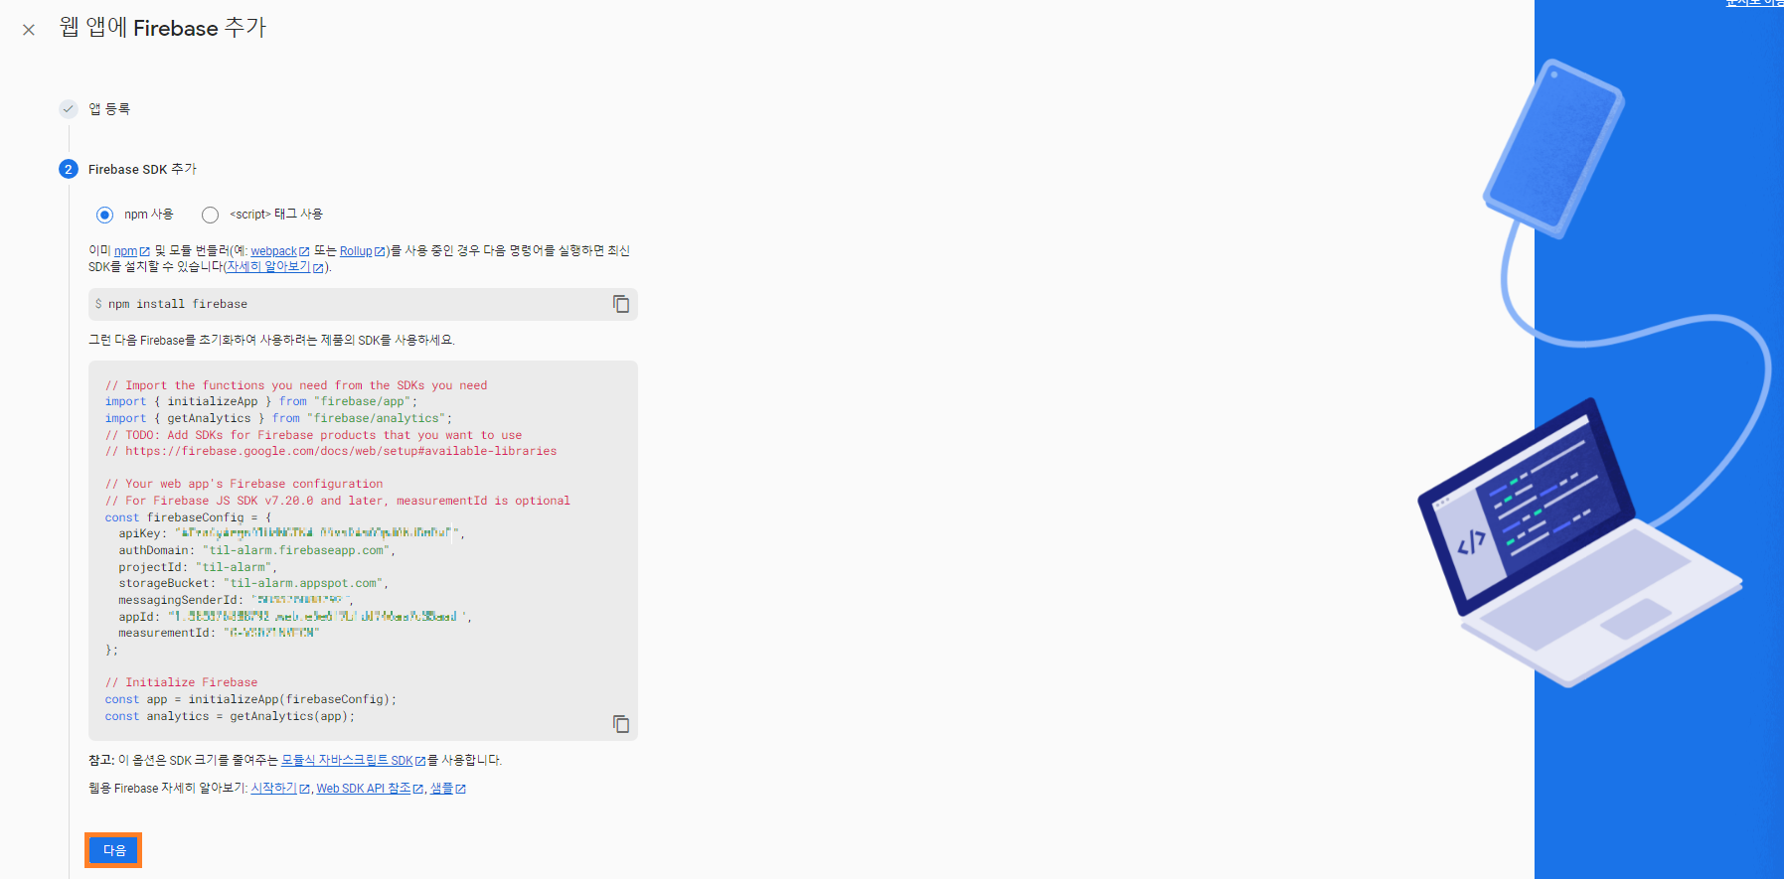Click the Firebase SDK 추가 step heading
Screen dimensions: 1784x879
click(x=142, y=170)
